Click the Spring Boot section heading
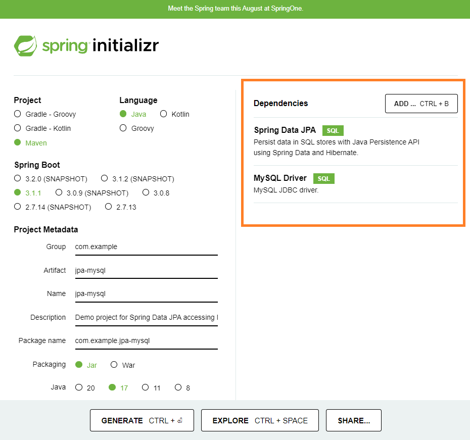Screen dimensions: 470x440 (37, 165)
